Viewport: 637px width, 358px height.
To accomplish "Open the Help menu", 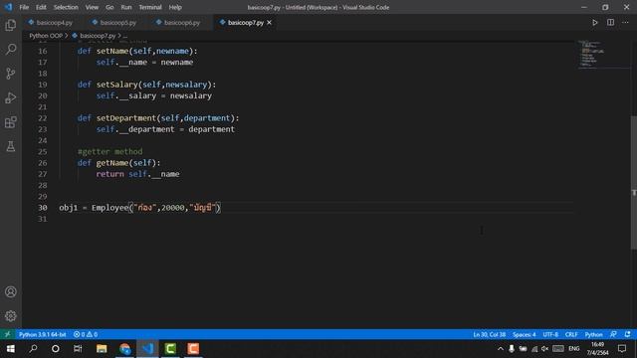I will click(175, 7).
